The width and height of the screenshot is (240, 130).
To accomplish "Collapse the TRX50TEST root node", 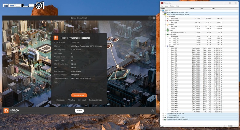I will (x=161, y=10).
